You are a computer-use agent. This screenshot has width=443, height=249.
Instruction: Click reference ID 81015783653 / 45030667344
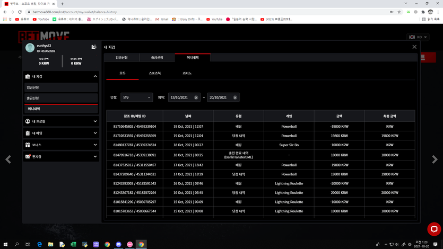134,211
